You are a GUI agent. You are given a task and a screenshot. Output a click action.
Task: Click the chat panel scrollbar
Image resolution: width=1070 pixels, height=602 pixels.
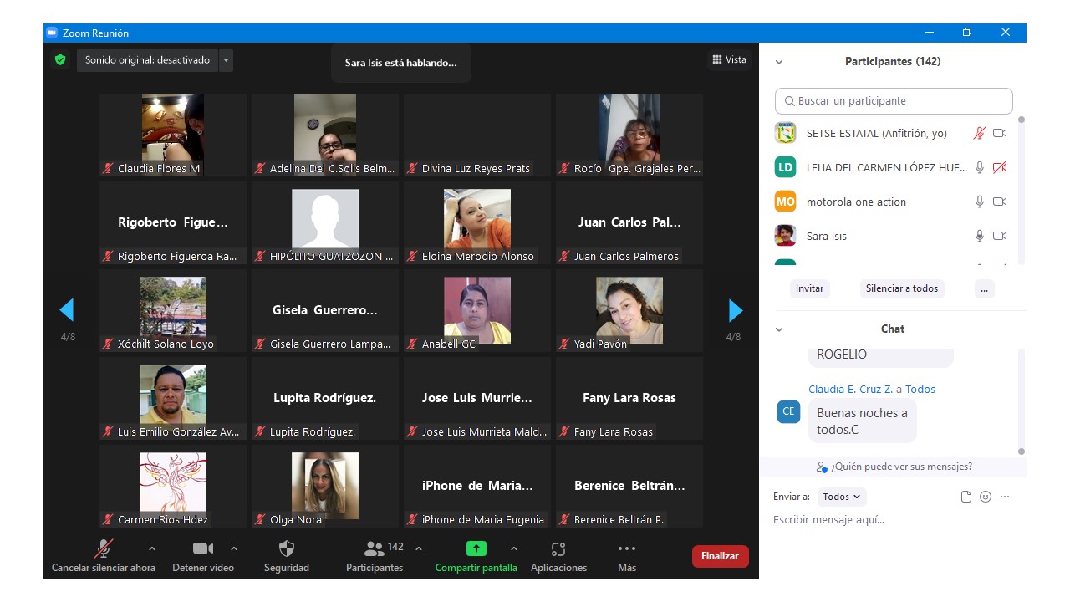[x=1021, y=401]
